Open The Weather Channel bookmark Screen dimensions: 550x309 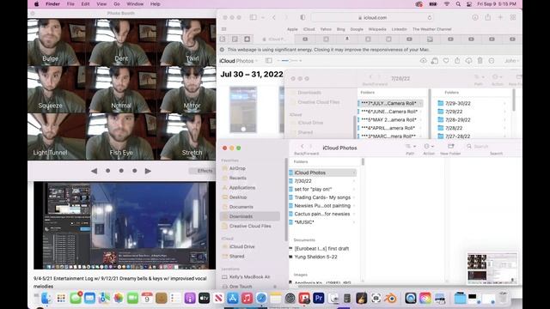pos(431,29)
